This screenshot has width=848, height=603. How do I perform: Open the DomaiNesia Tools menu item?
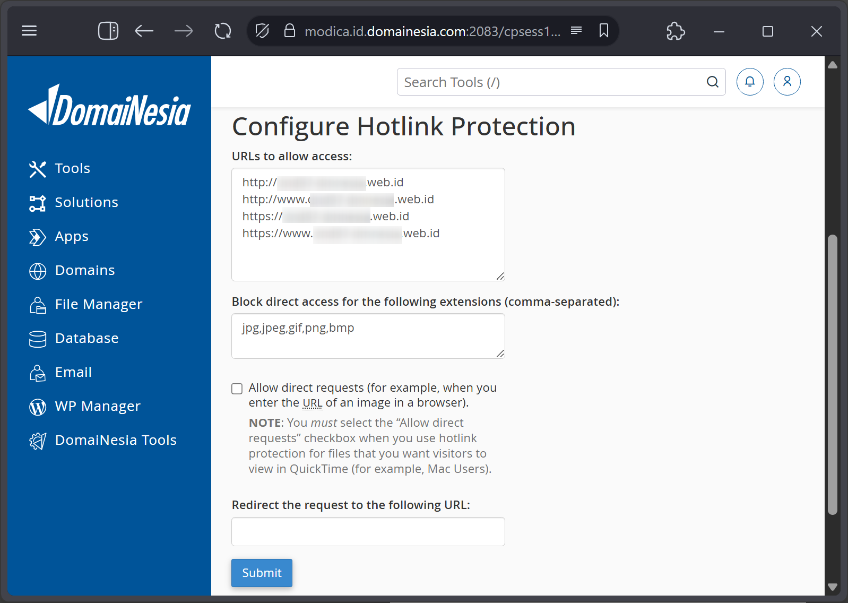tap(116, 440)
